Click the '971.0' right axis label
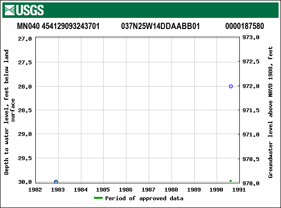Viewport: 281px width, 208px height. tap(250, 134)
